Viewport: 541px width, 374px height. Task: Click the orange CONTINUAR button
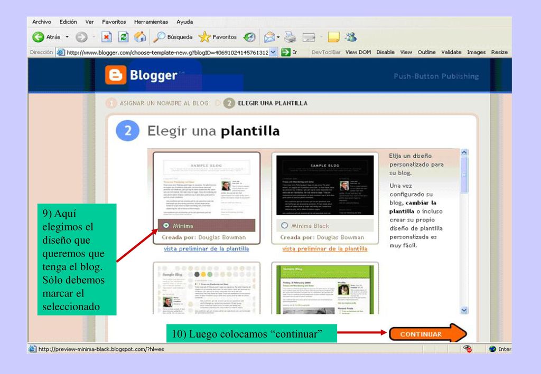(428, 334)
